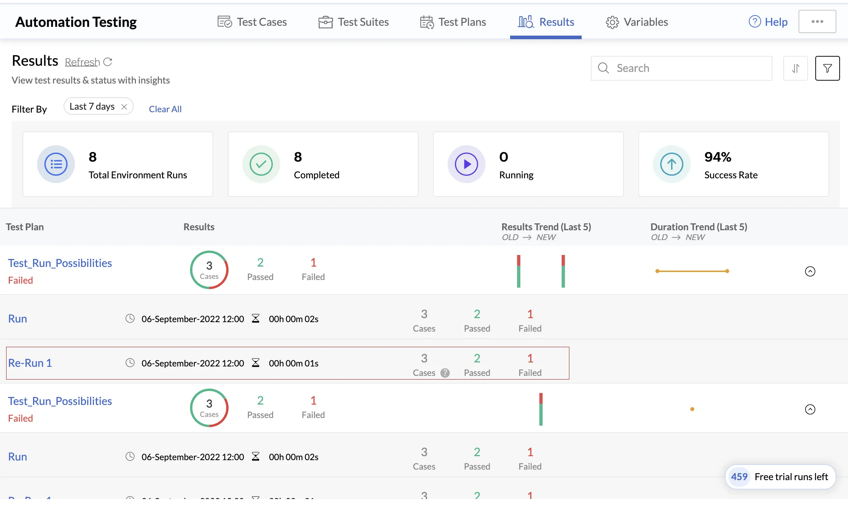Open the filter funnel icon
848x507 pixels.
pyautogui.click(x=827, y=68)
